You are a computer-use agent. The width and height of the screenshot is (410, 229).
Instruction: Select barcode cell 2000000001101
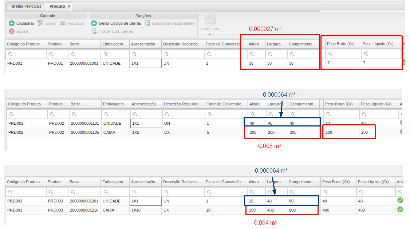[x=85, y=123]
